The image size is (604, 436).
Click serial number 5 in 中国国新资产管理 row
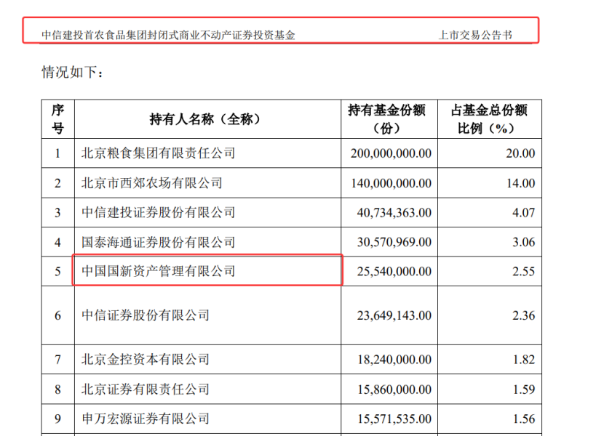click(57, 272)
